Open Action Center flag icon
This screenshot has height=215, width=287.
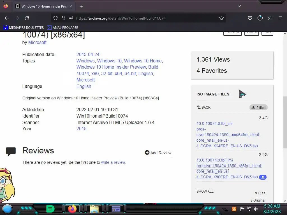pyautogui.click(x=242, y=209)
